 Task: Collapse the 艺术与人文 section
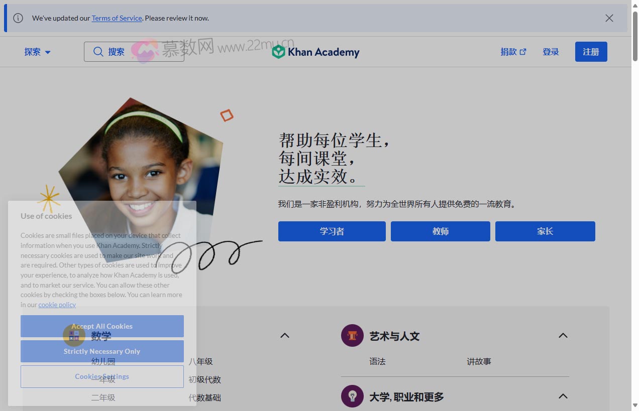563,336
